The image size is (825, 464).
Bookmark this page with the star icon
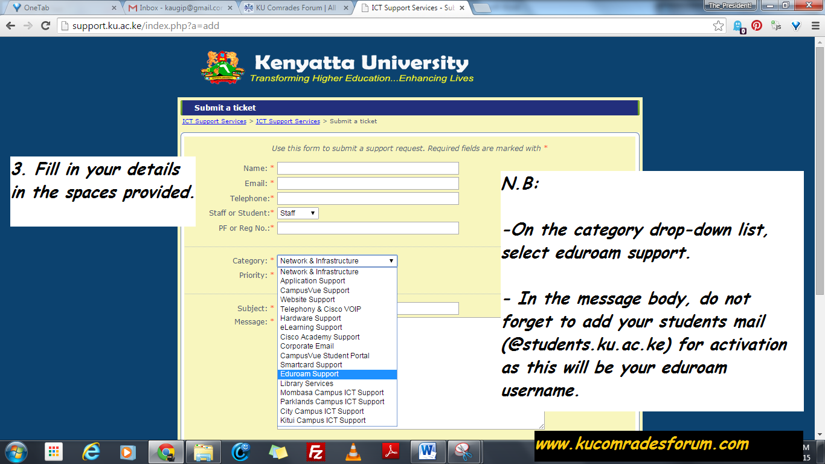(x=718, y=26)
